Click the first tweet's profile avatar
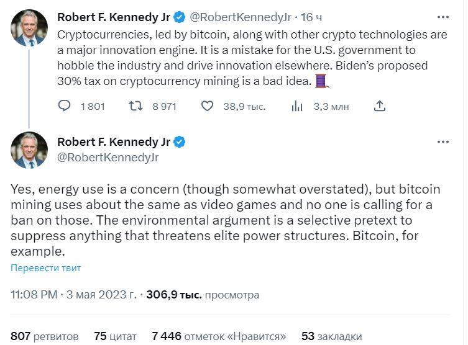 (x=29, y=28)
